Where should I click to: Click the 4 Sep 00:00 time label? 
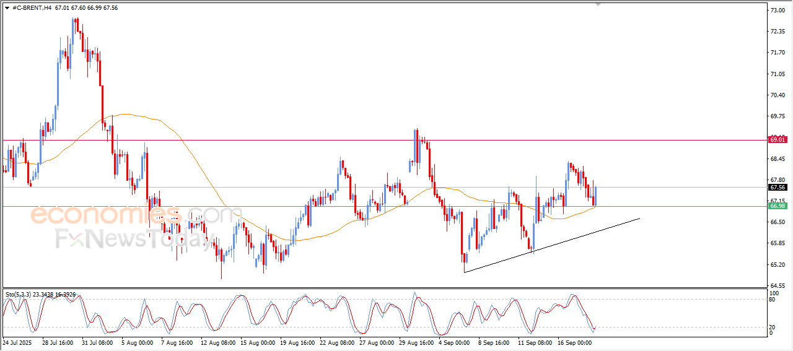click(x=455, y=342)
